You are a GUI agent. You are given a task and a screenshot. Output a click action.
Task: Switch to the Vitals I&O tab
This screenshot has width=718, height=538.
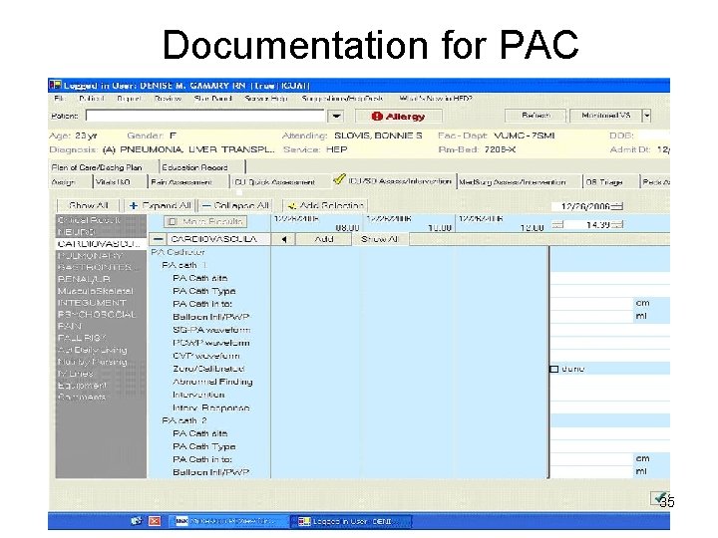coord(120,182)
